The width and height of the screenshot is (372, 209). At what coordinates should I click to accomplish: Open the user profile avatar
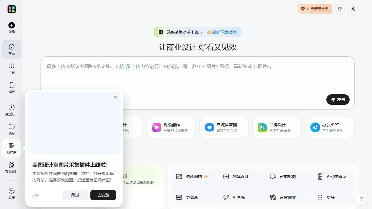click(353, 9)
